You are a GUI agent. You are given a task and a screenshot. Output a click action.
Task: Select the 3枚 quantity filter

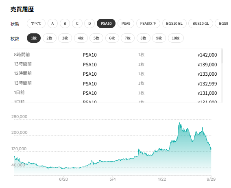(65, 38)
